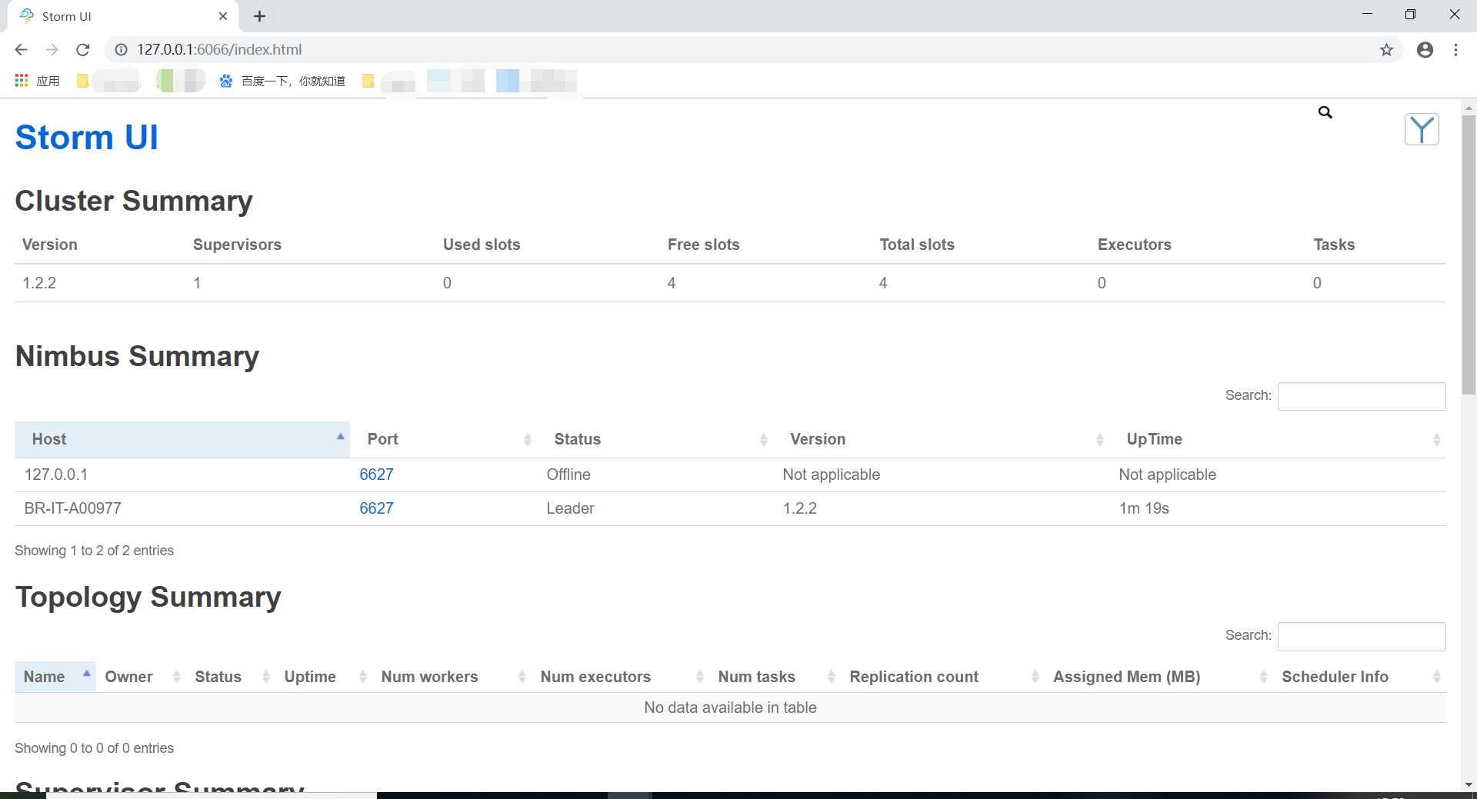Screen dimensions: 1477x799
Task: Minimize the Chrome window
Action: (1367, 15)
